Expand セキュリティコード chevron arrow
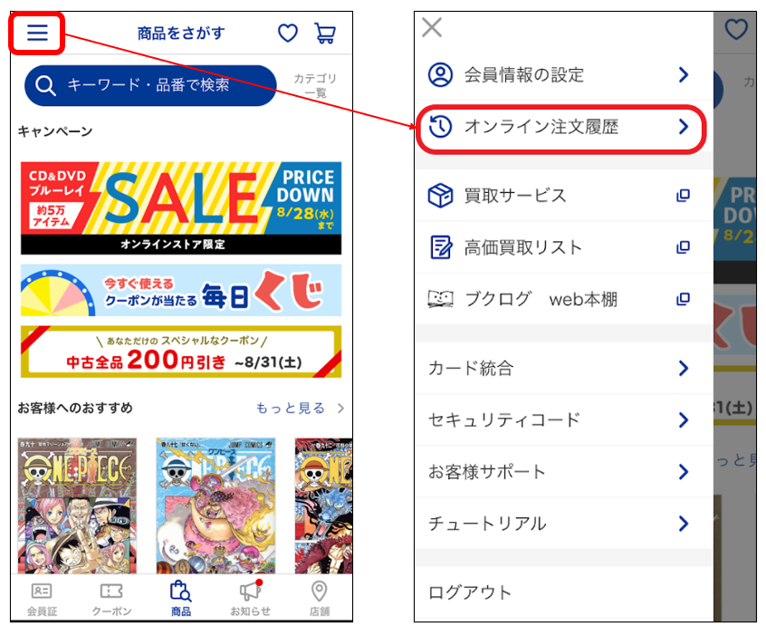The height and width of the screenshot is (636, 766). (x=684, y=420)
